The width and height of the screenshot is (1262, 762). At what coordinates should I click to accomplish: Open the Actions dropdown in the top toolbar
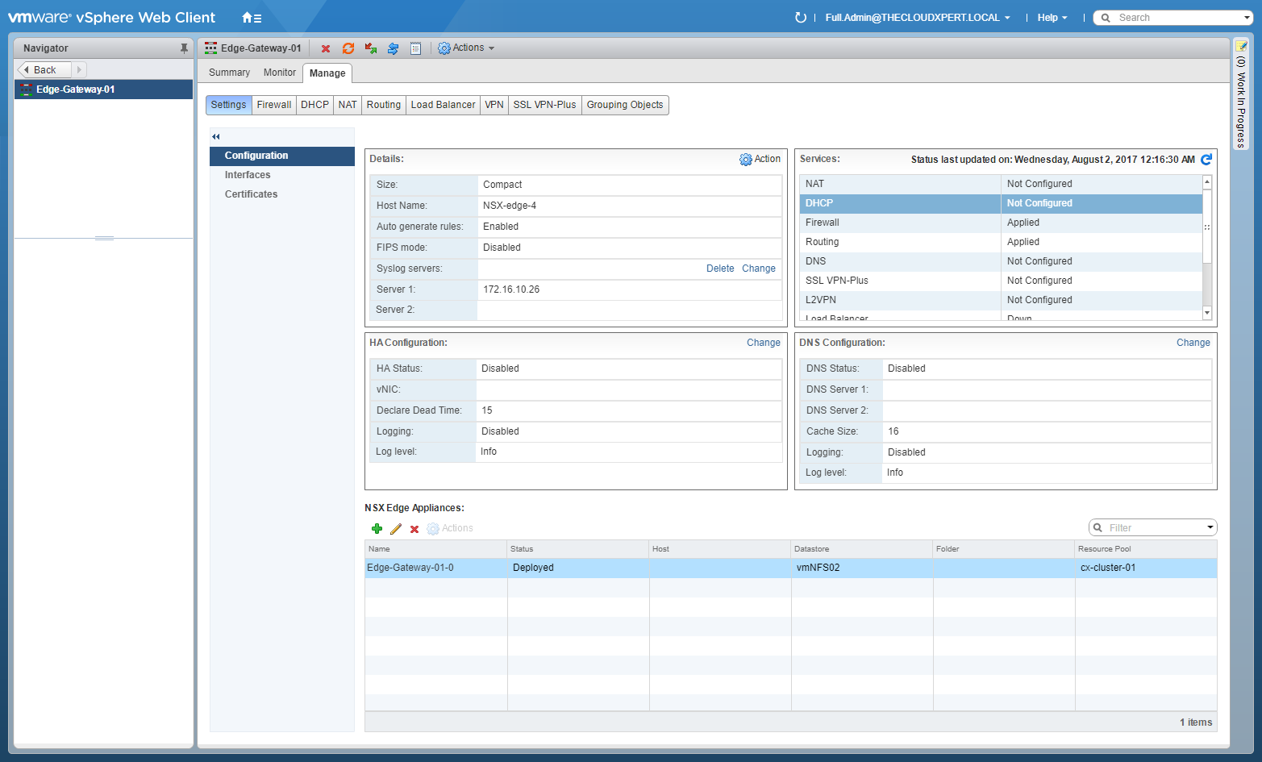(466, 48)
